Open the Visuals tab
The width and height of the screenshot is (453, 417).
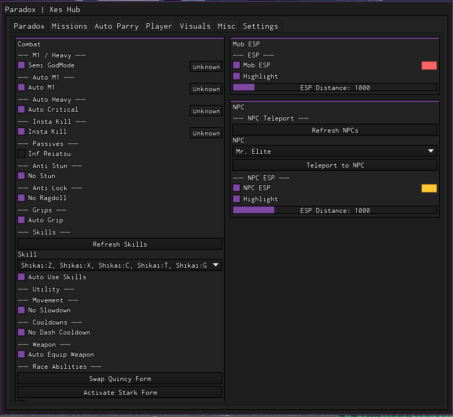[x=195, y=27]
